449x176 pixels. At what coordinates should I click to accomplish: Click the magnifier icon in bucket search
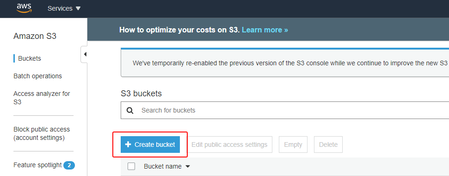click(x=130, y=110)
